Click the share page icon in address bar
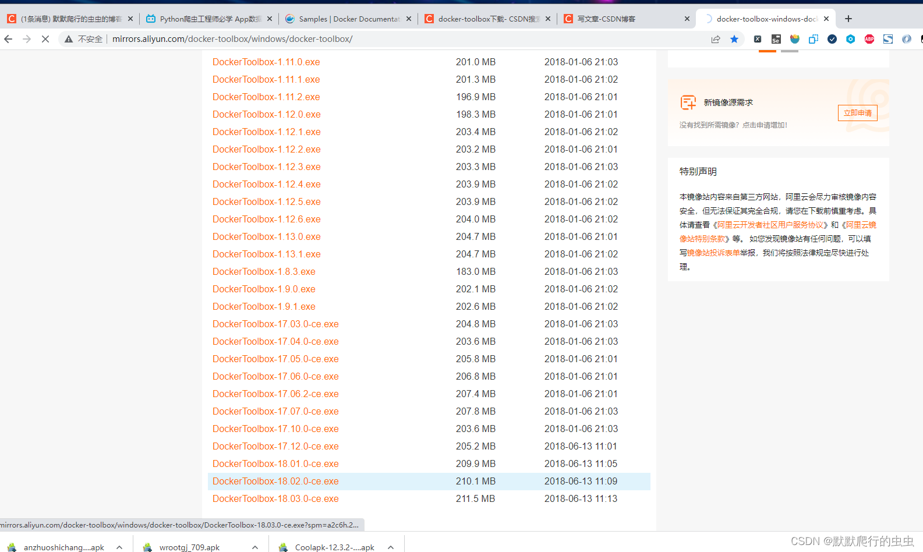 pyautogui.click(x=716, y=39)
